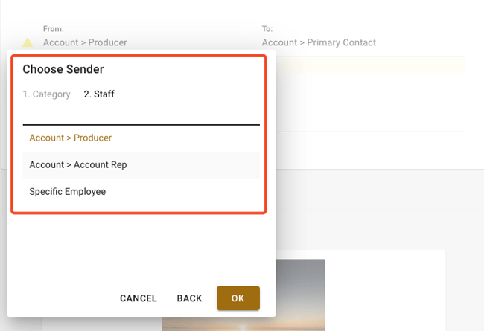The width and height of the screenshot is (484, 331).
Task: Choose Account > Producer option
Action: [71, 138]
